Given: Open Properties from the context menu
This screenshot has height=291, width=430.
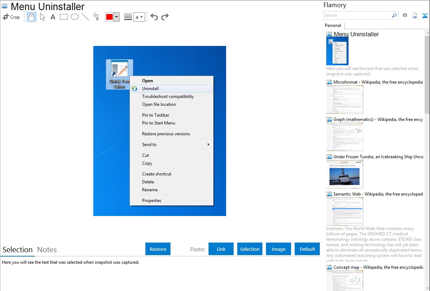Looking at the screenshot, I should click(x=172, y=201).
